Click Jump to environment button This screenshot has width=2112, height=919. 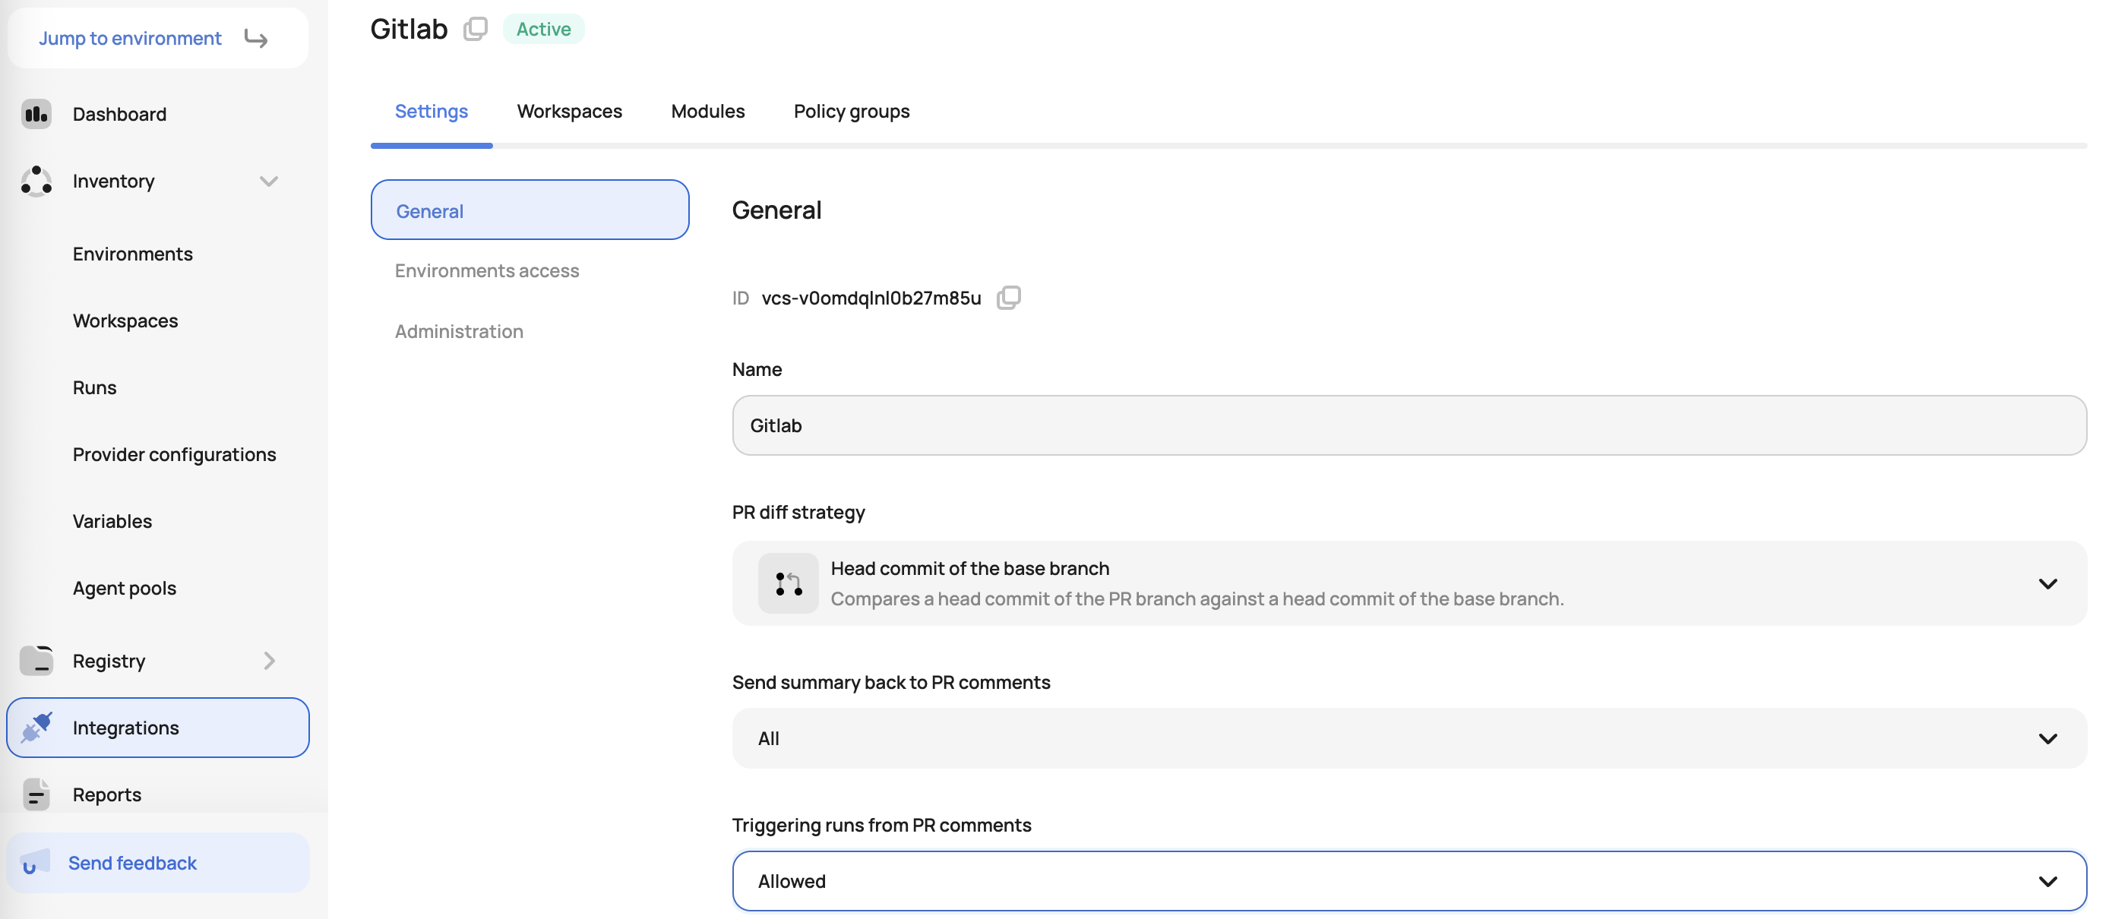[157, 39]
